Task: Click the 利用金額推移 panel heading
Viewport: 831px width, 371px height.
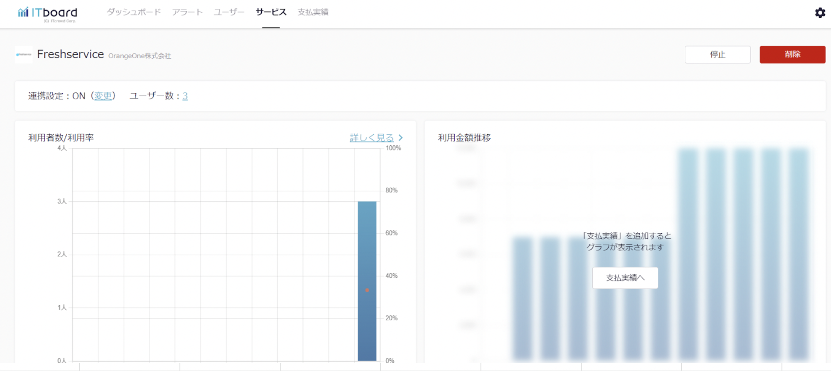Action: [x=464, y=138]
